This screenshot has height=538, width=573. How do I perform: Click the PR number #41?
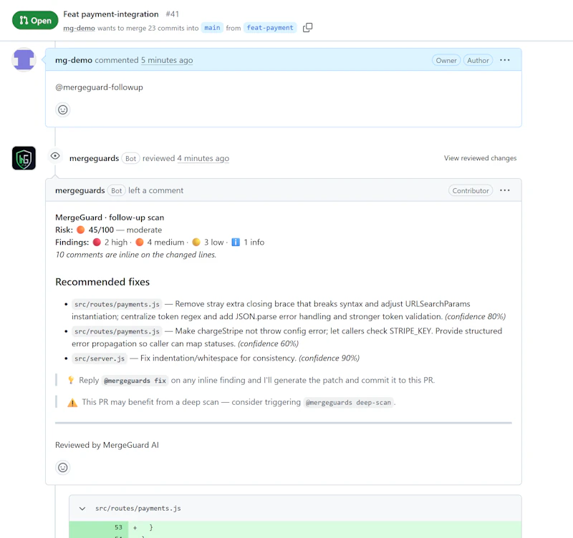click(x=172, y=14)
